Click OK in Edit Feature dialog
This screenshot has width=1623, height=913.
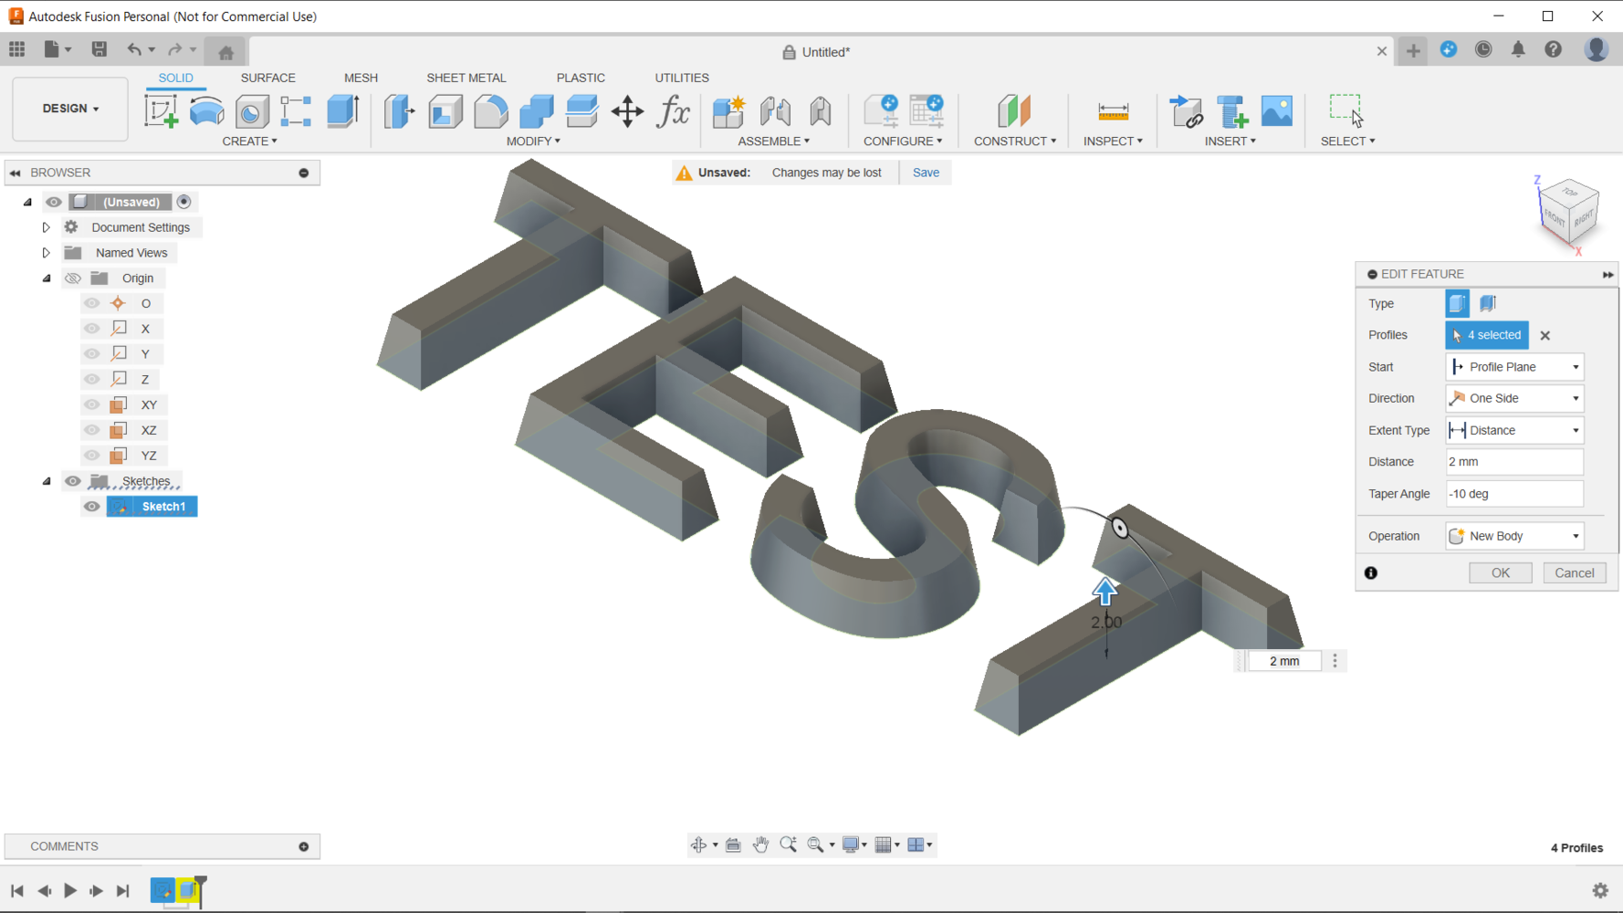point(1500,572)
